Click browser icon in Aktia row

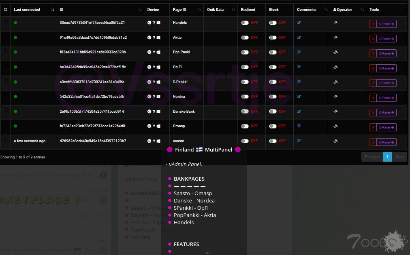(149, 38)
